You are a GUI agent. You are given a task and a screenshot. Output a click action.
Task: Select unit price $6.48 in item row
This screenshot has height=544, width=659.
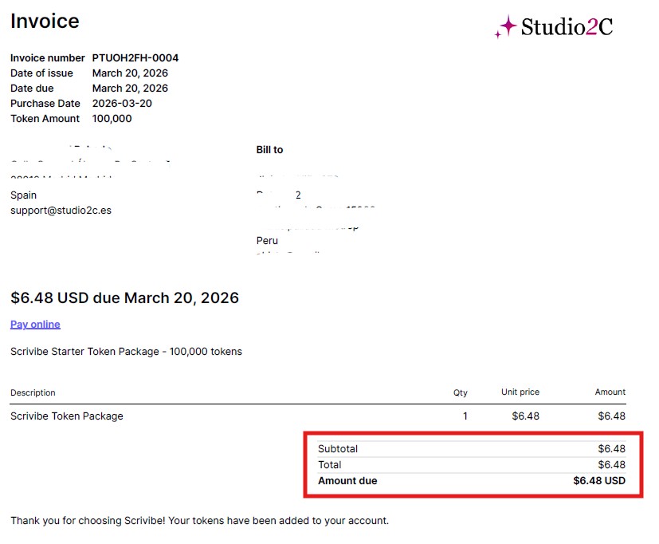tap(526, 416)
